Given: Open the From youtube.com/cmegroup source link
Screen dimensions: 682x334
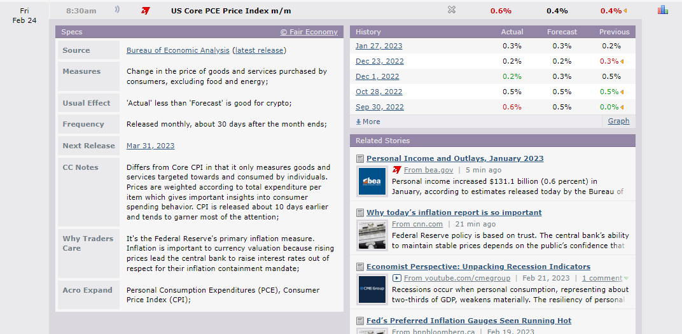Looking at the screenshot, I should [x=458, y=278].
